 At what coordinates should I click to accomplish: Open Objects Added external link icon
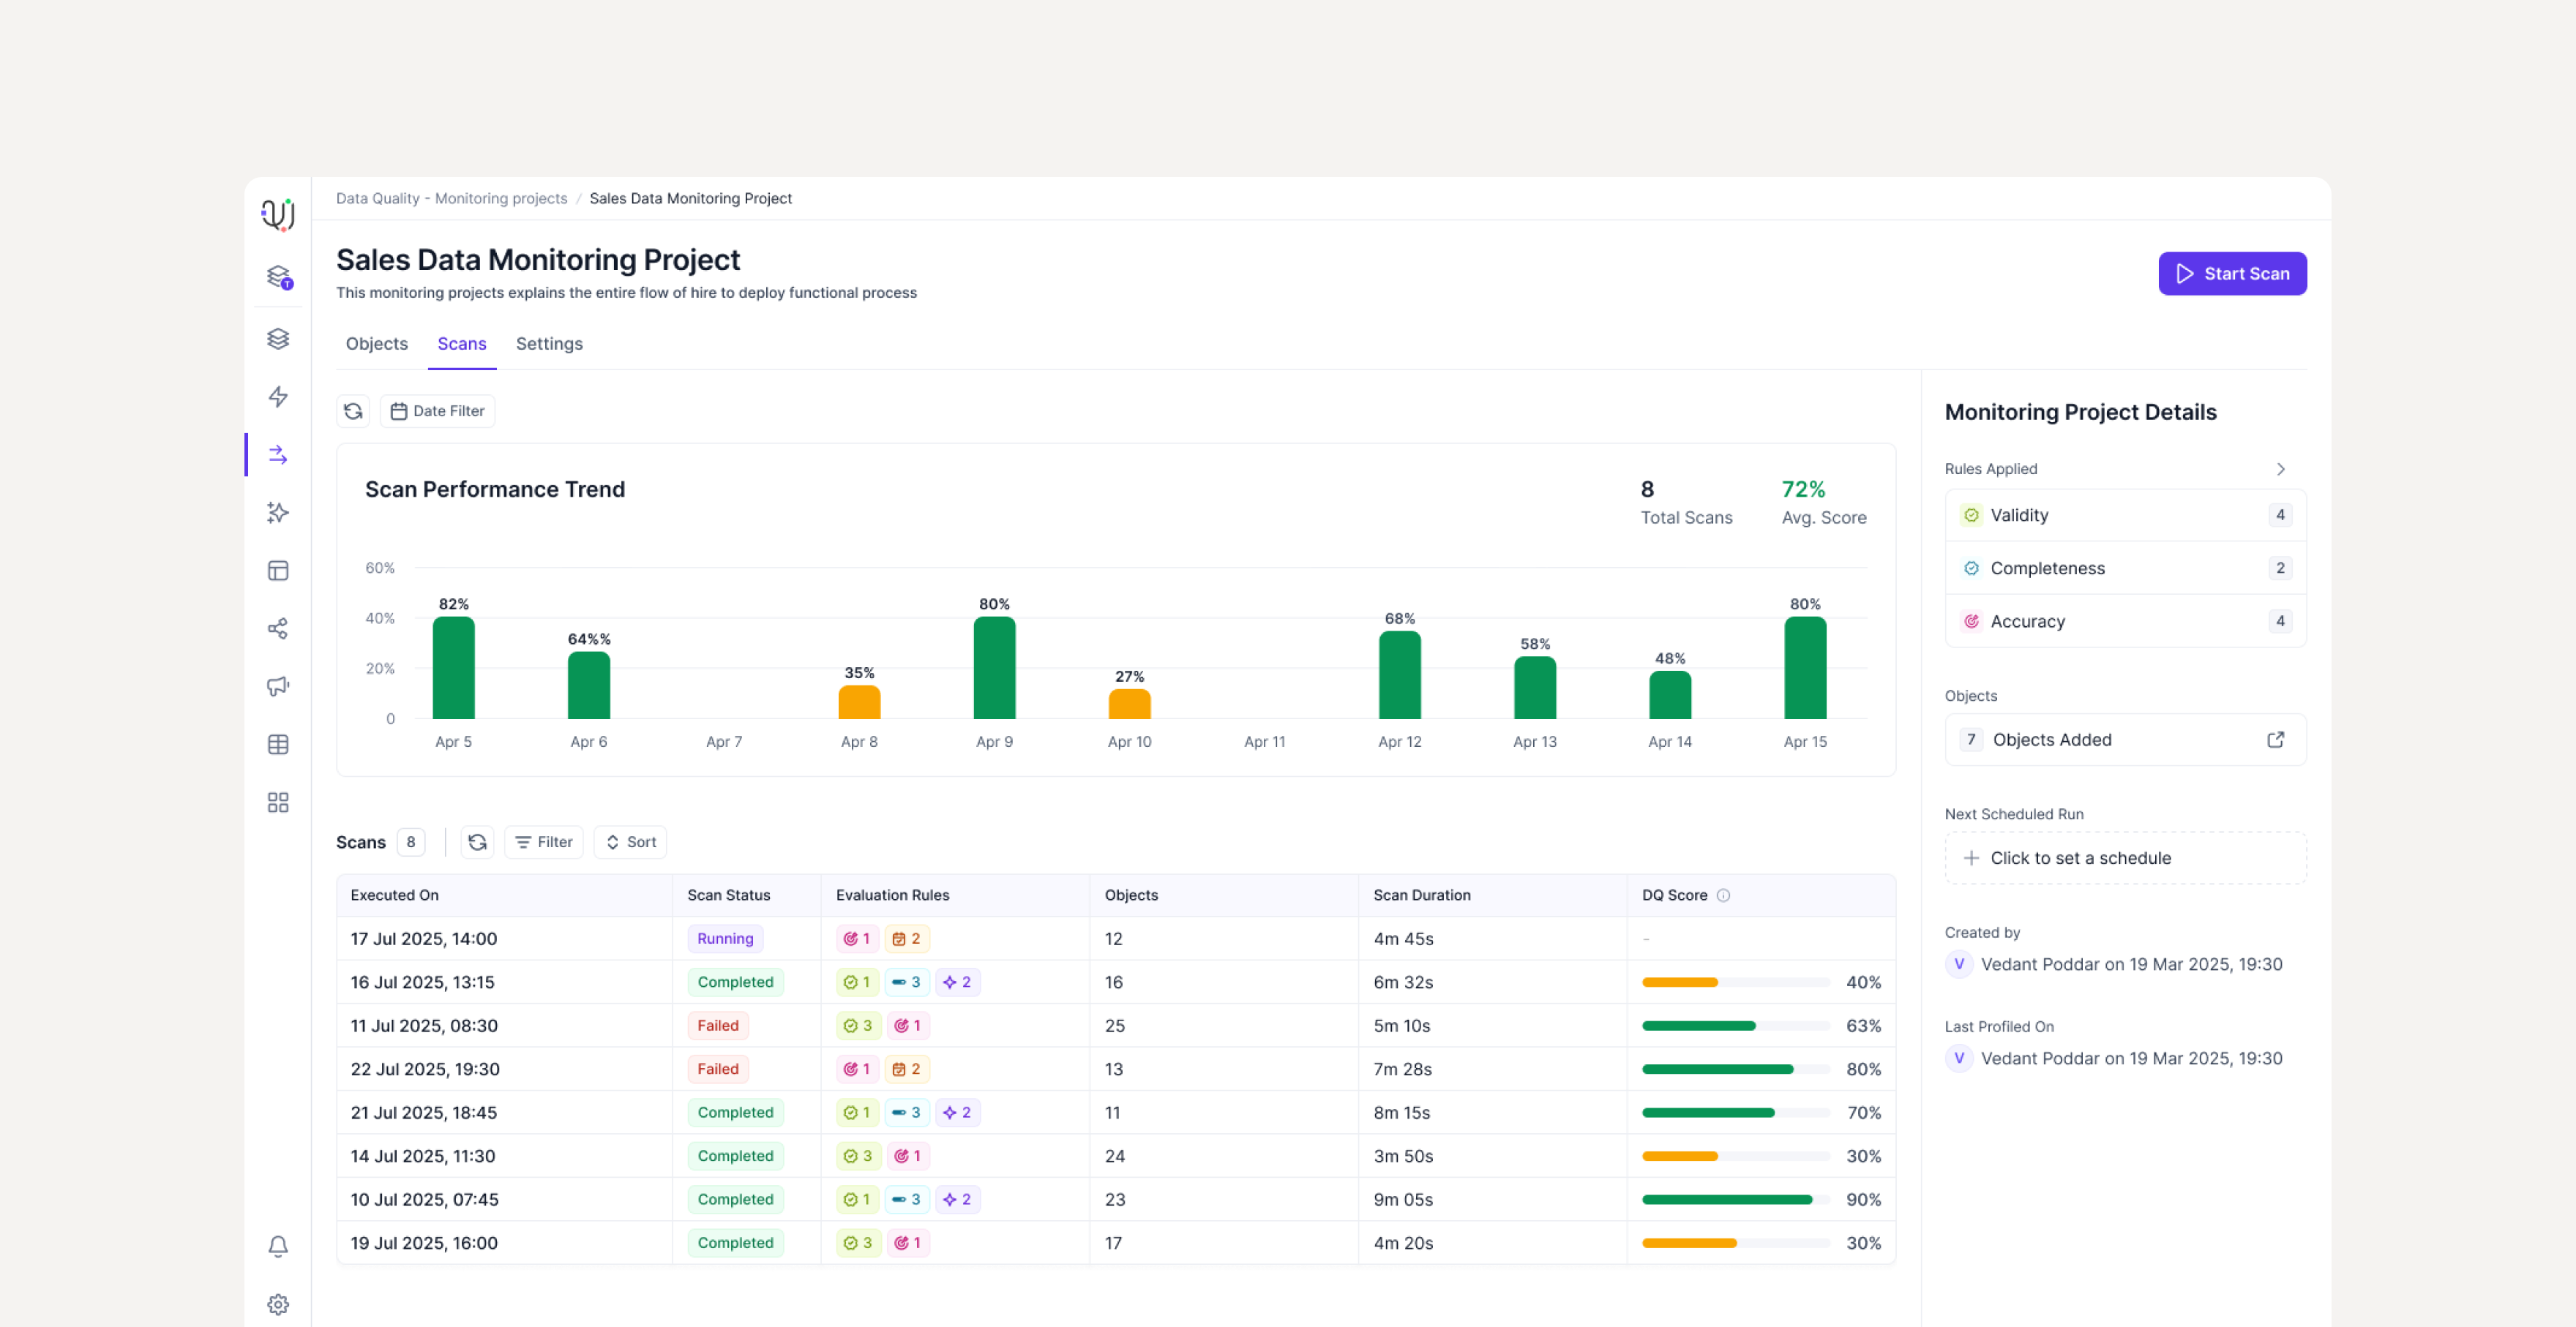click(2275, 740)
